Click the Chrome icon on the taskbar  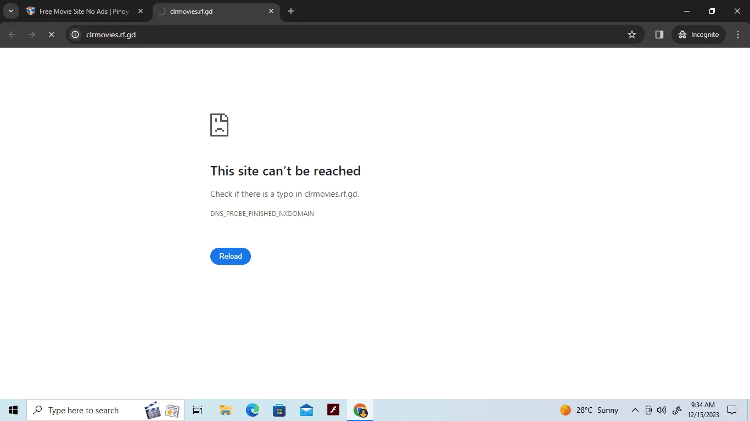point(360,410)
